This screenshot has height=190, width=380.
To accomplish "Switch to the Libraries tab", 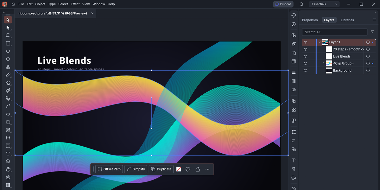I will tap(347, 20).
